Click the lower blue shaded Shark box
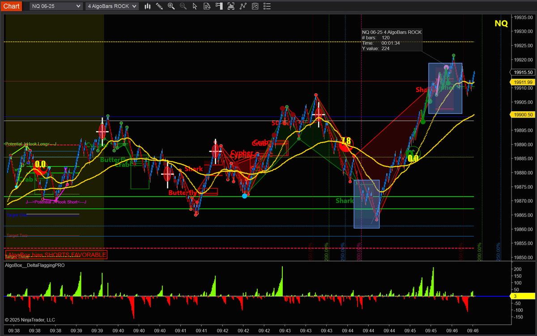 [x=367, y=204]
